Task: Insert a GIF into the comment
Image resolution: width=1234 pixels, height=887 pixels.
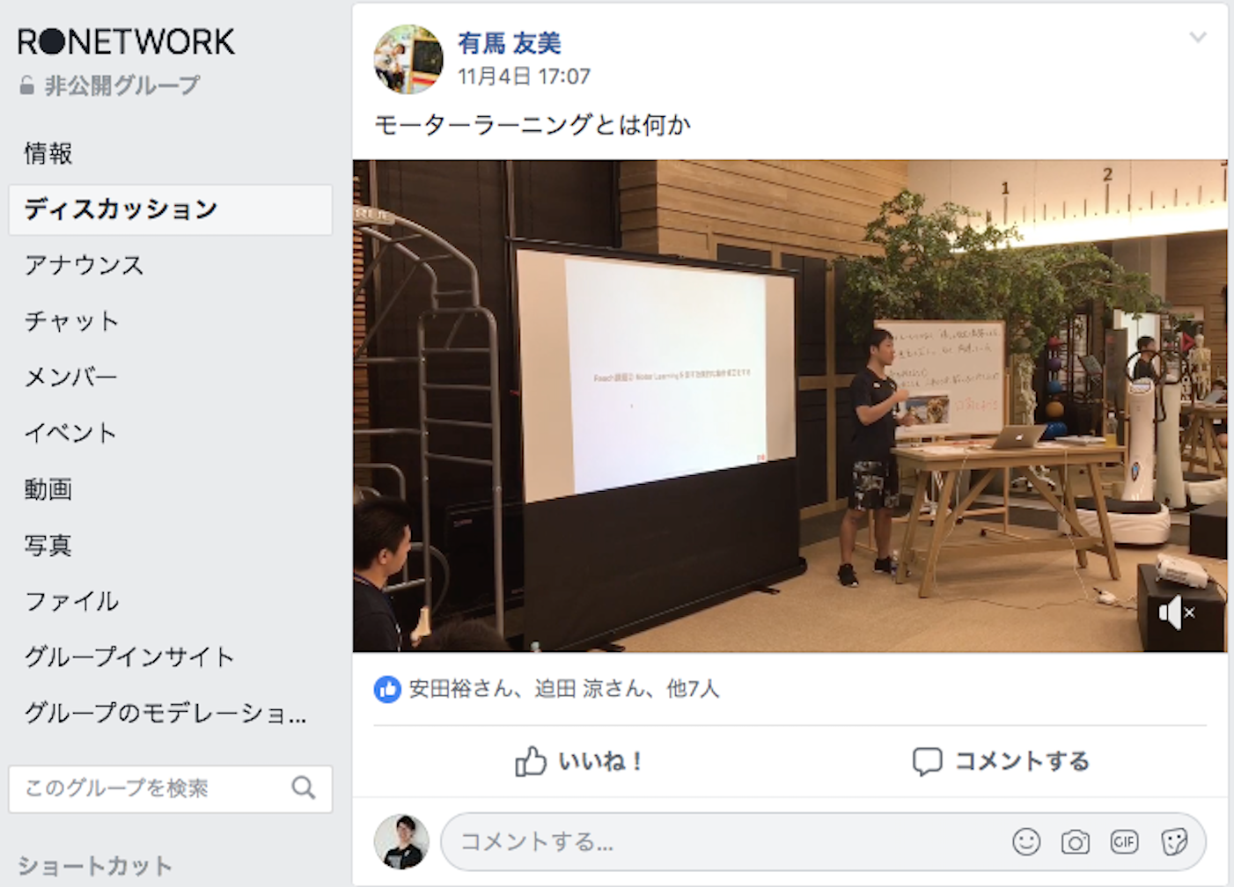Action: point(1124,842)
